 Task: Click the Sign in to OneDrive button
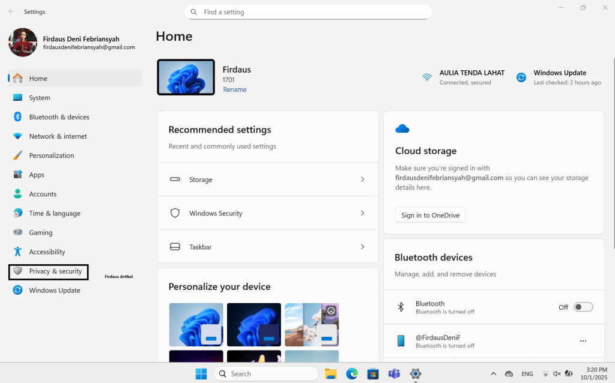(430, 216)
